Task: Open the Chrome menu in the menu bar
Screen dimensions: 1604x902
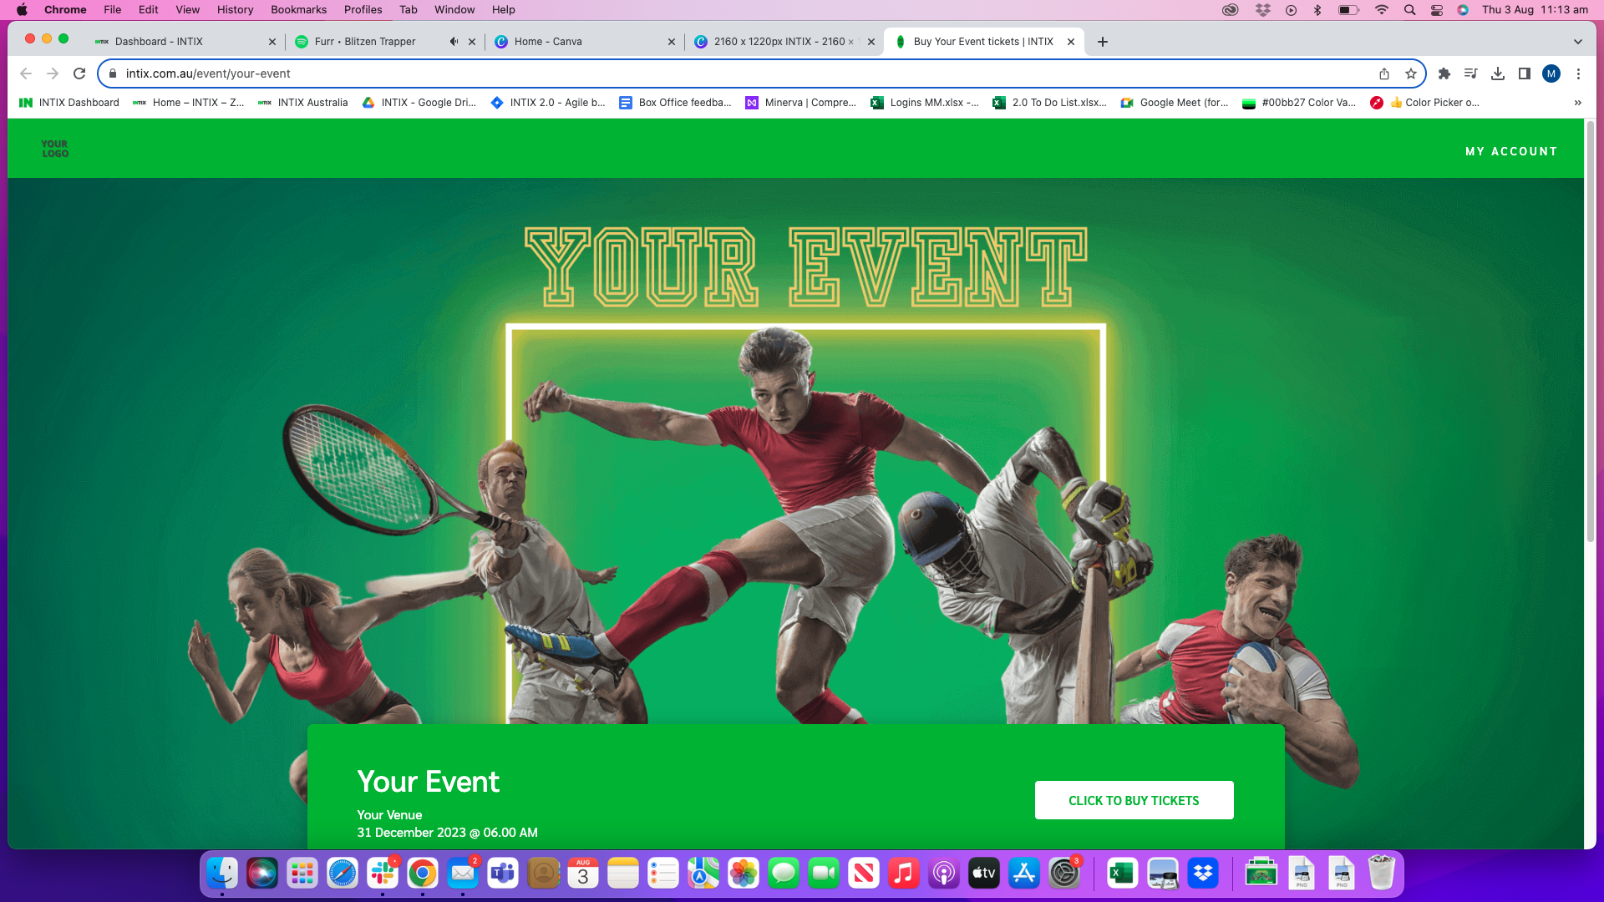Action: [65, 10]
